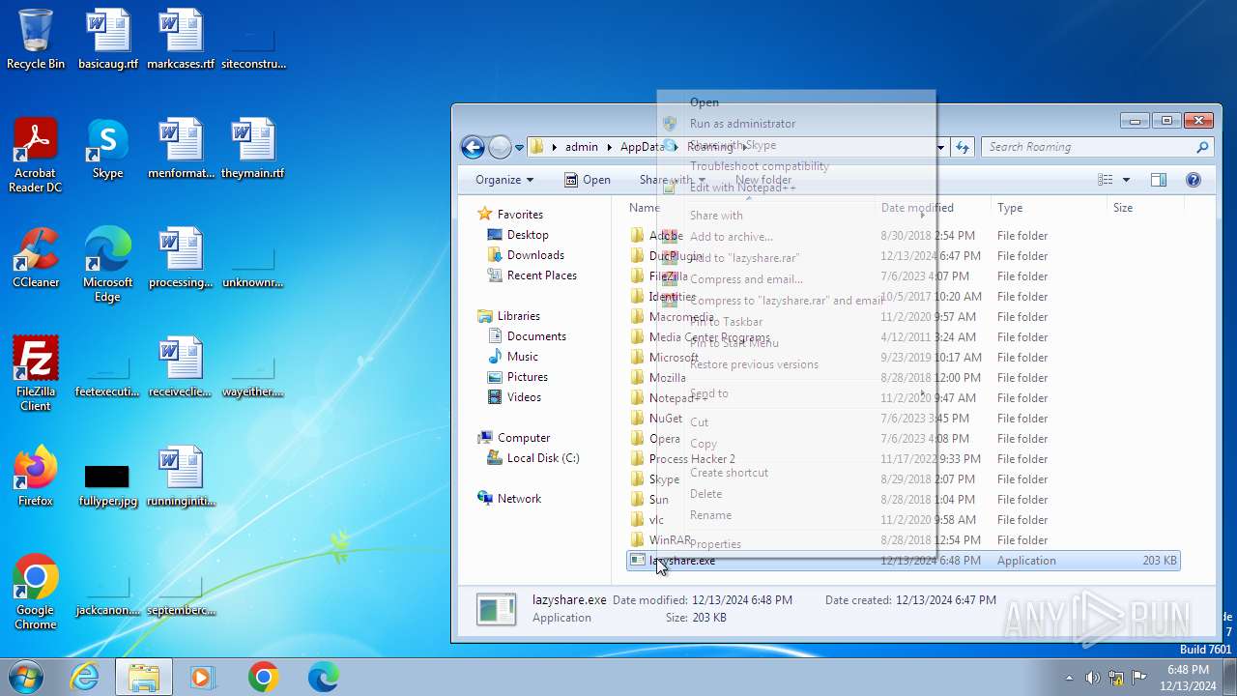Select Pictures library in sidebar
The image size is (1237, 696).
[x=527, y=377]
